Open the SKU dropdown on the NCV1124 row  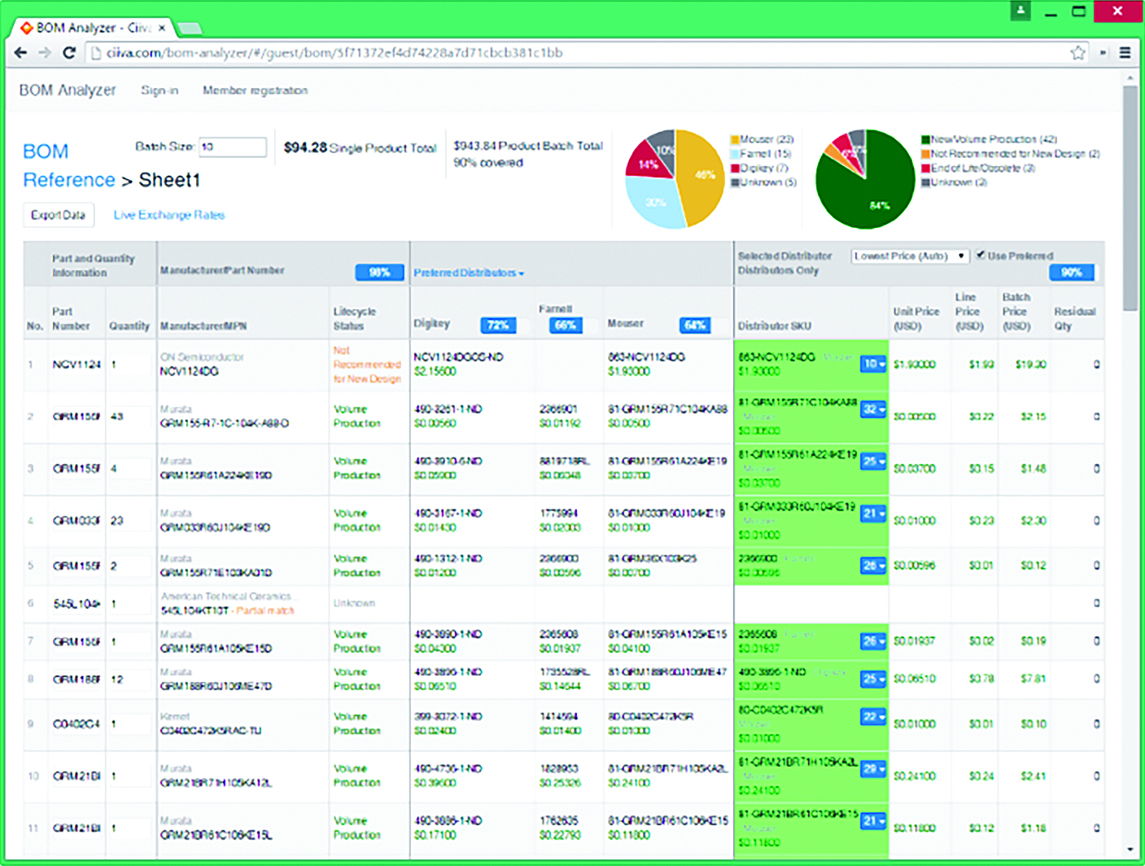[x=872, y=365]
